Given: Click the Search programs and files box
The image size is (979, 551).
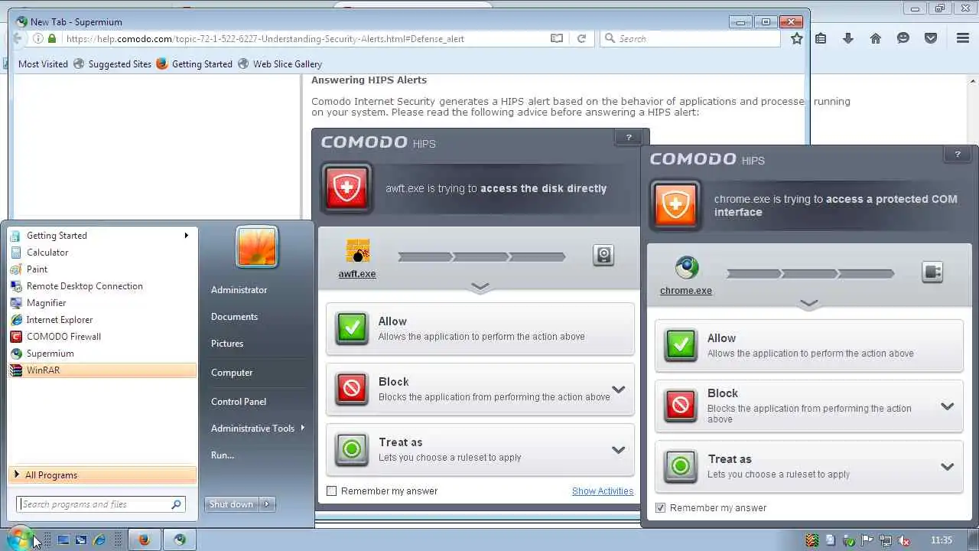Looking at the screenshot, I should click(101, 504).
